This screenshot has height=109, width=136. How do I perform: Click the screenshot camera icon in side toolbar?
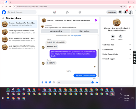tap(135, 54)
